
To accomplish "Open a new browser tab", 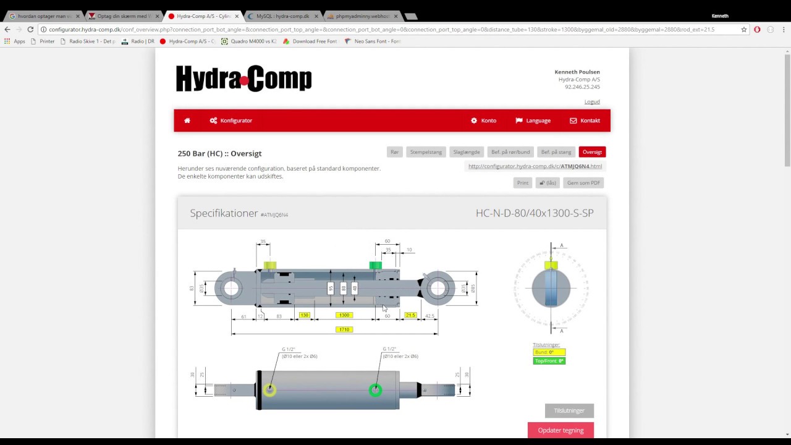I will coord(411,16).
